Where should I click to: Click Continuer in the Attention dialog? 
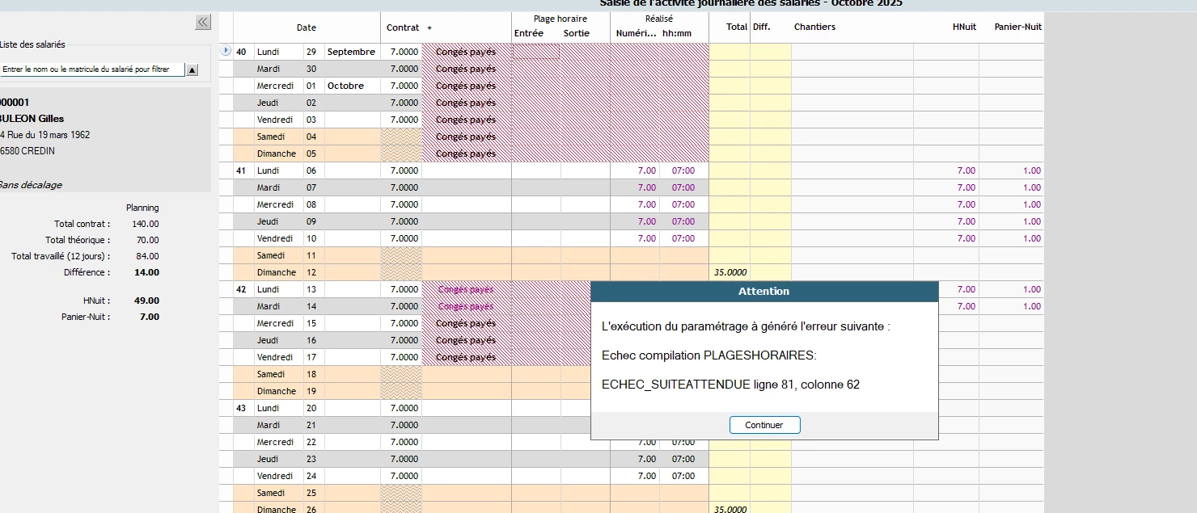[x=764, y=425]
